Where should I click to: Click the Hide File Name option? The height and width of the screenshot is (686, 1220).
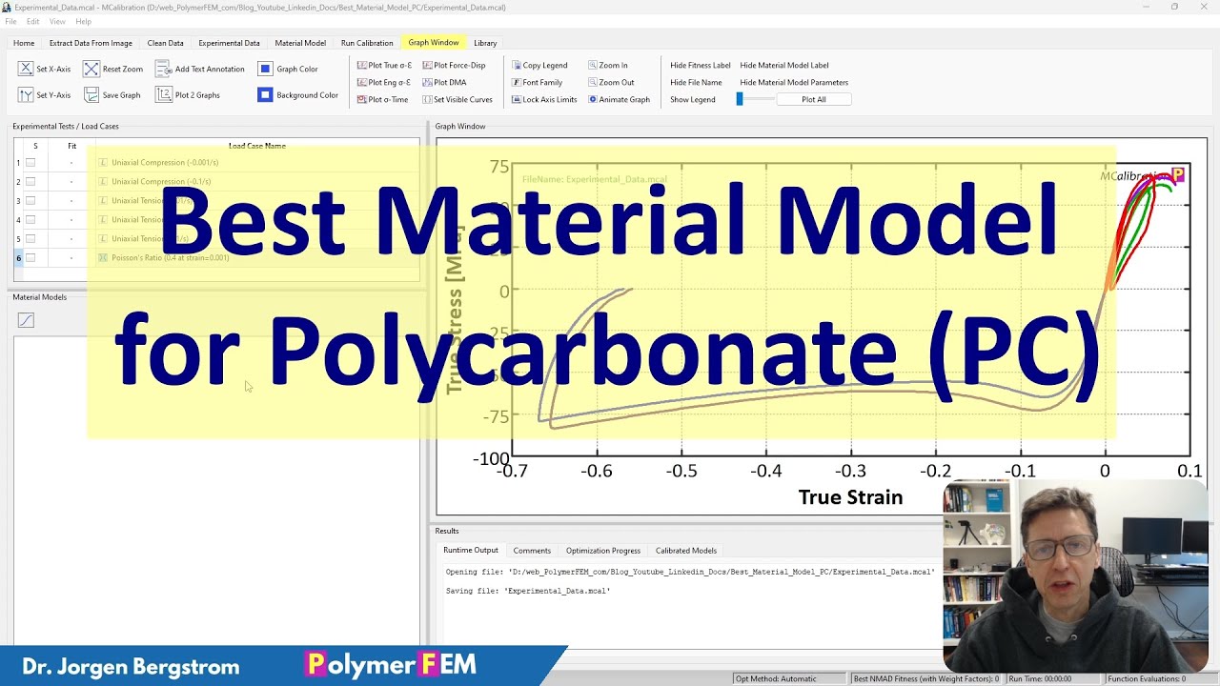[696, 82]
